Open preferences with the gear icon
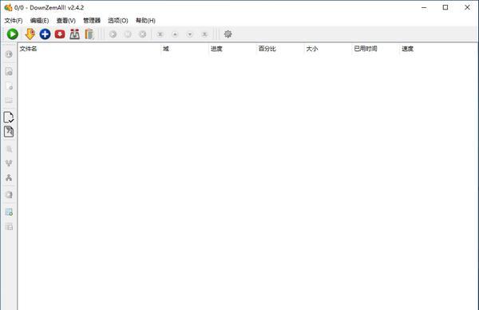The image size is (479, 310). click(228, 34)
